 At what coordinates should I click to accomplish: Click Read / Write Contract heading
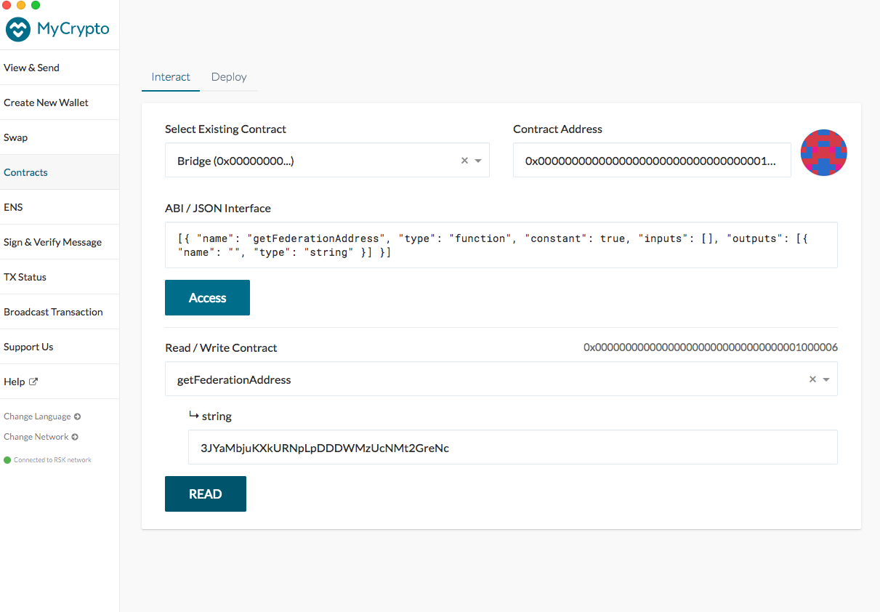click(221, 347)
